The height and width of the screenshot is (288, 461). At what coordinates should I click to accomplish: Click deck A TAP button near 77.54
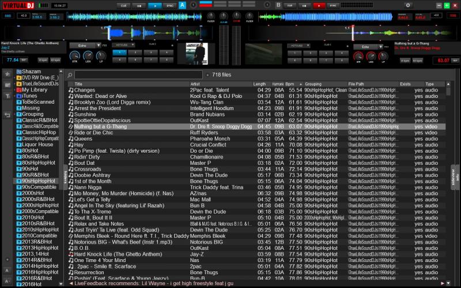click(24, 60)
